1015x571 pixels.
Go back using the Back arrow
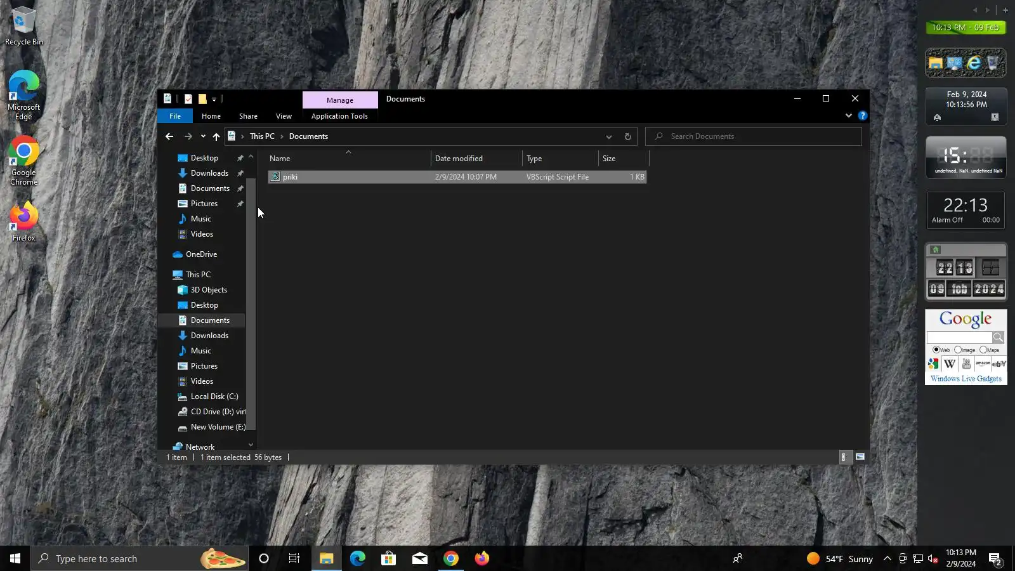(x=169, y=136)
